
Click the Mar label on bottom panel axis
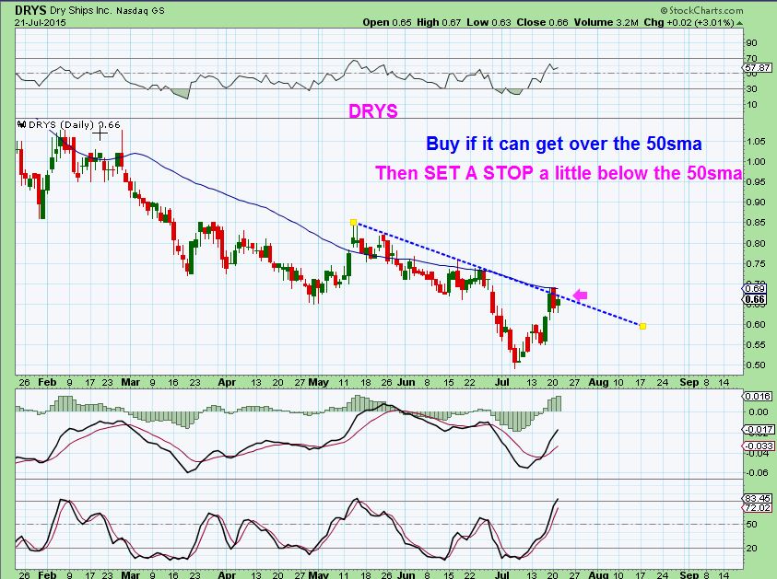(130, 575)
